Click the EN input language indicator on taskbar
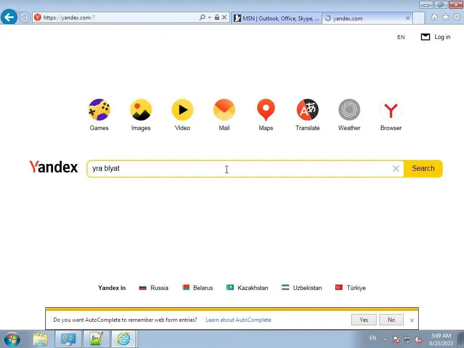464x348 pixels. point(372,338)
